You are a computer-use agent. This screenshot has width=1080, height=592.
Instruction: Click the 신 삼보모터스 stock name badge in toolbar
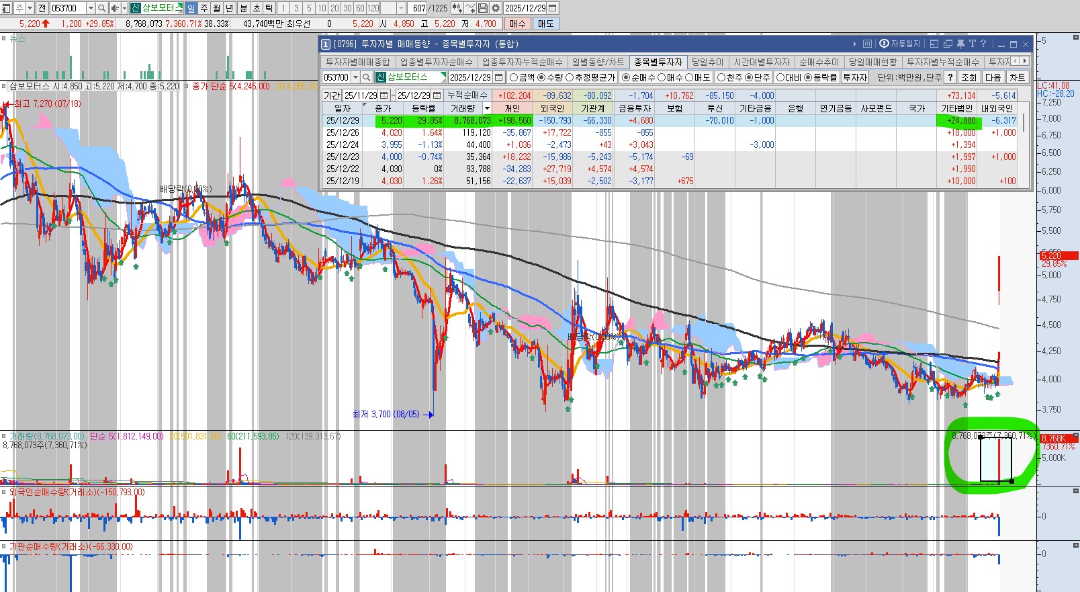[156, 8]
